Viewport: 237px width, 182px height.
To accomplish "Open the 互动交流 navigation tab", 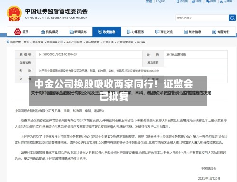I will tap(164, 32).
